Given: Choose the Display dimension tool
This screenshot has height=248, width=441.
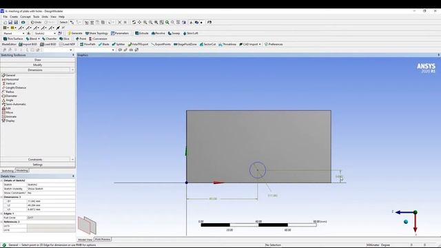Looking at the screenshot, I should 8,121.
